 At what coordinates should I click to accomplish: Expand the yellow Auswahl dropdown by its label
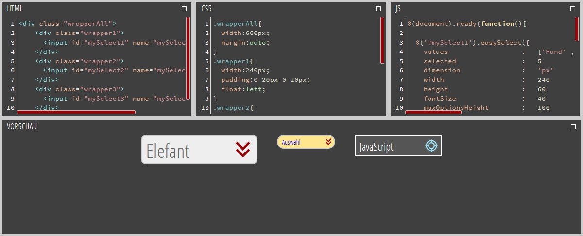(x=291, y=142)
